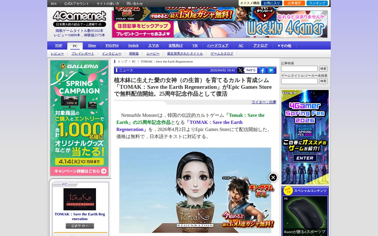
Task: Click the レビュー10899本，体験版2175本 text
Action: tap(79, 35)
